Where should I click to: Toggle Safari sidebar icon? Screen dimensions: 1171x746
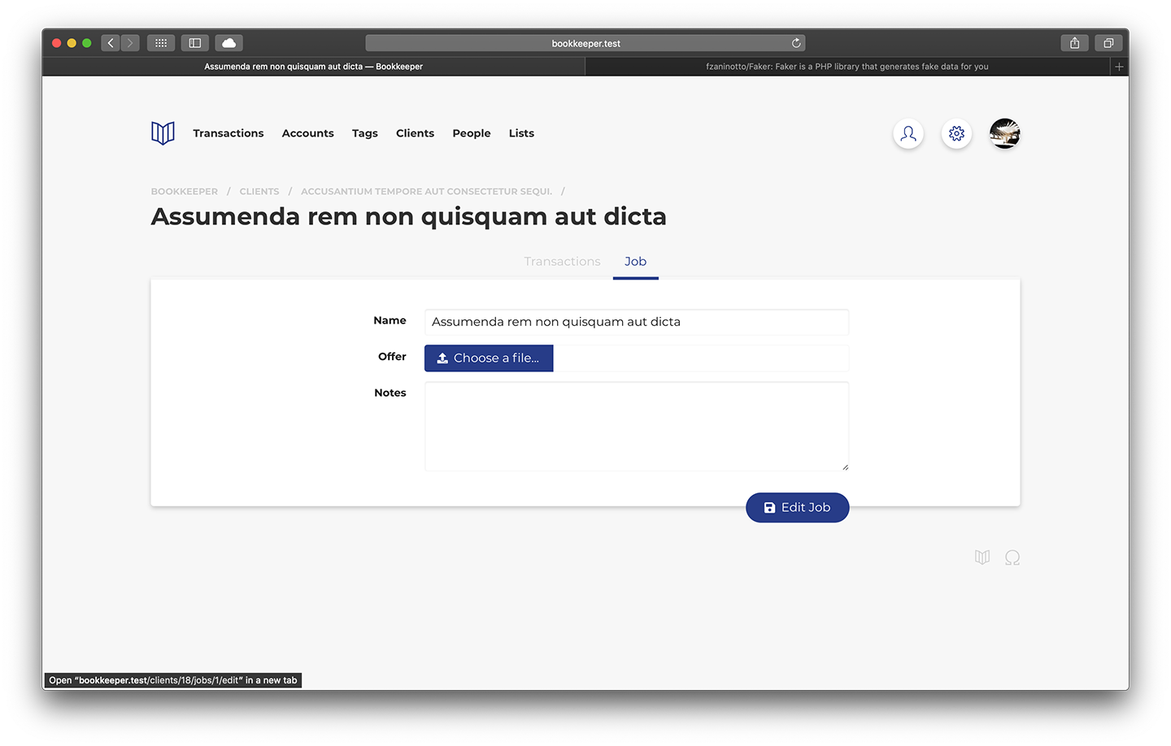point(195,43)
